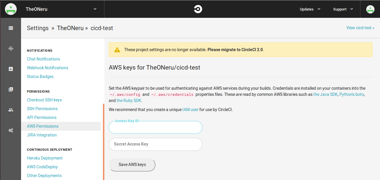Select AWS Permissions in settings sidebar
This screenshot has height=180, width=380.
tap(43, 126)
